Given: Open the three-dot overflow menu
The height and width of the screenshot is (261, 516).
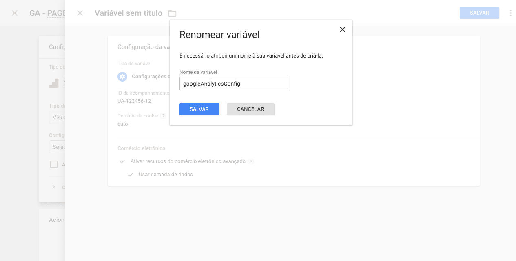Looking at the screenshot, I should coord(510,13).
